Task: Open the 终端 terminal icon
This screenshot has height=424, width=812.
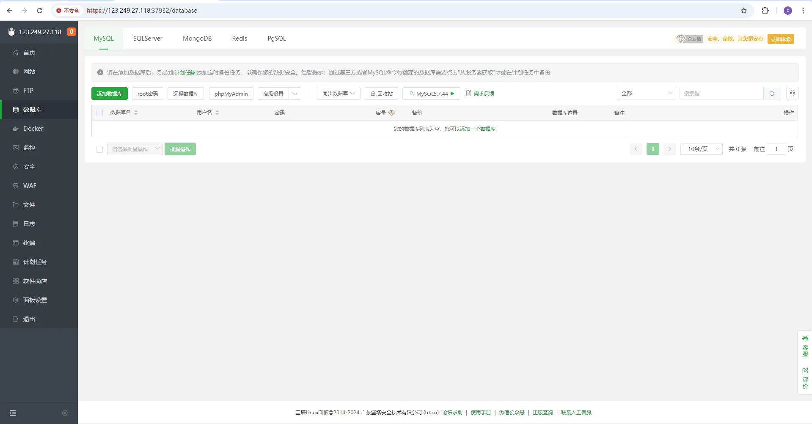Action: pyautogui.click(x=16, y=243)
